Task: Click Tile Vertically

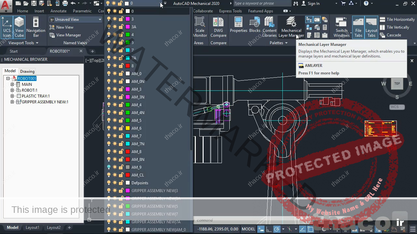Action: coord(394,27)
